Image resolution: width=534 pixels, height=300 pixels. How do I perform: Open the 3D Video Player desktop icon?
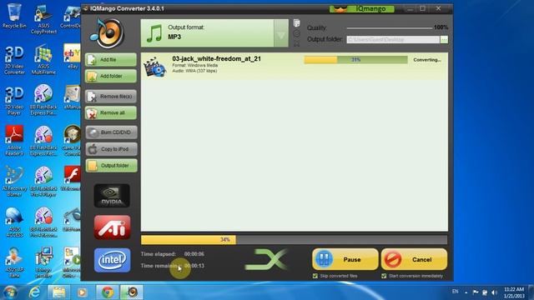coord(14,101)
